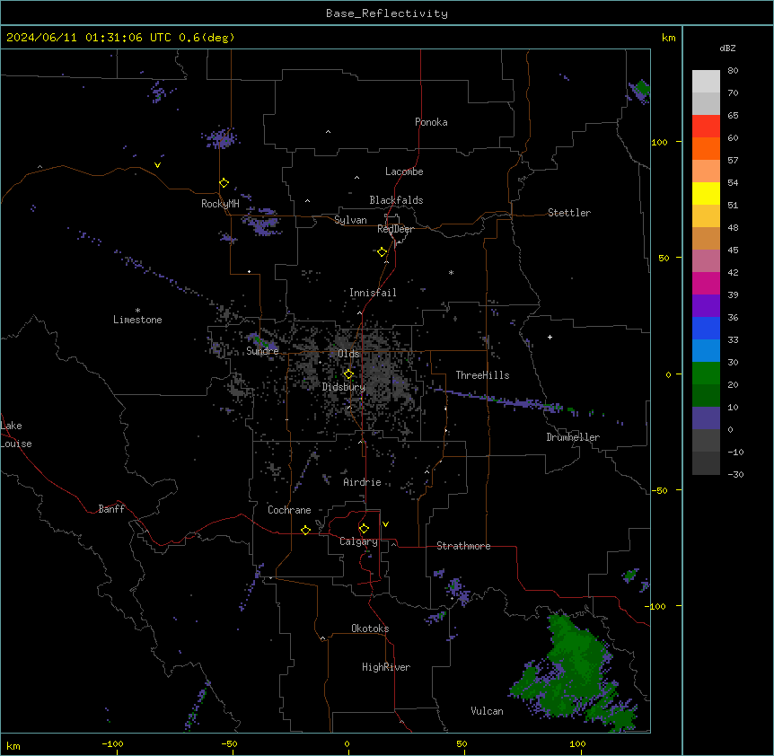Screen dimensions: 774x756
Task: Select the yellow 51-54 dBZ legend swatch
Action: 706,193
